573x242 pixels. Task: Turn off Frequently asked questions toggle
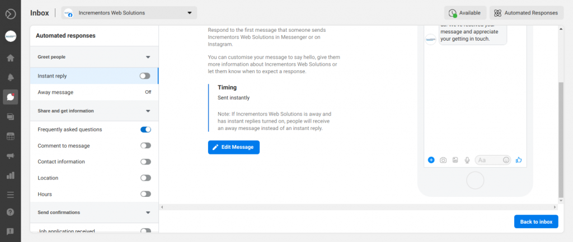146,129
